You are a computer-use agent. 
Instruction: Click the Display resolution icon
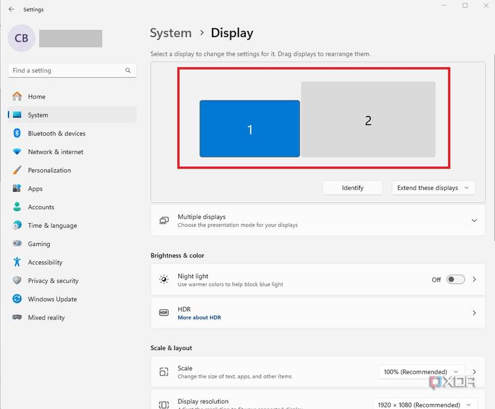click(164, 405)
